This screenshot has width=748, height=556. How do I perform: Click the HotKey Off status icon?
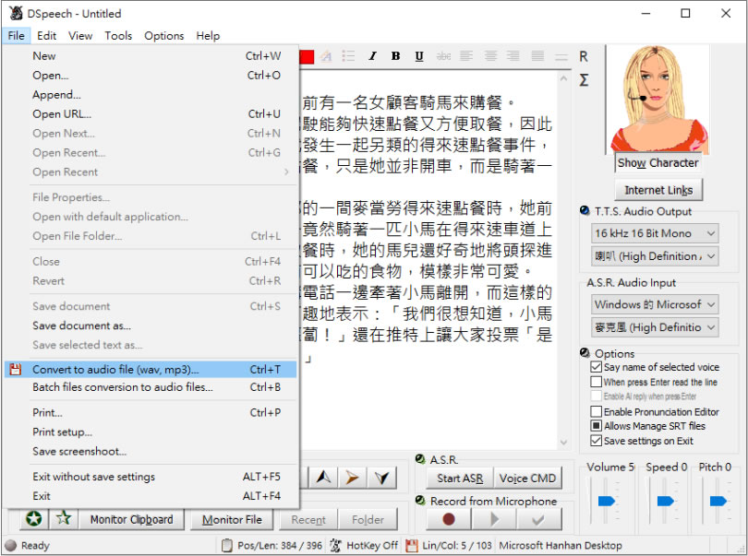click(x=335, y=546)
